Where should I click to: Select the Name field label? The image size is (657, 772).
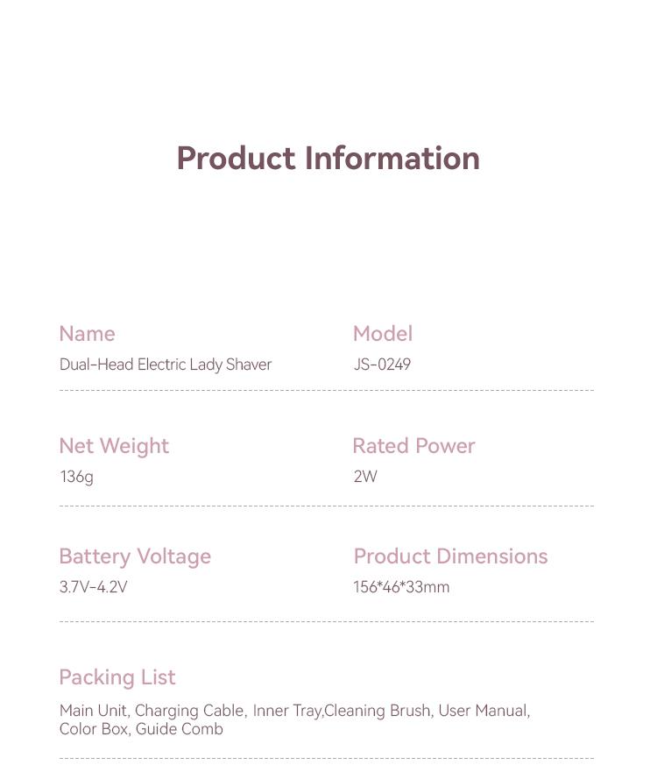click(x=87, y=334)
